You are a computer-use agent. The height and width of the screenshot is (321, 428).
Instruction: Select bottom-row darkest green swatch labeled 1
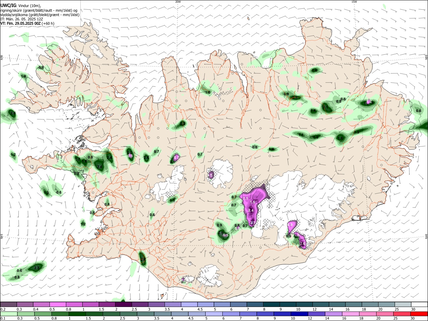click(77, 314)
